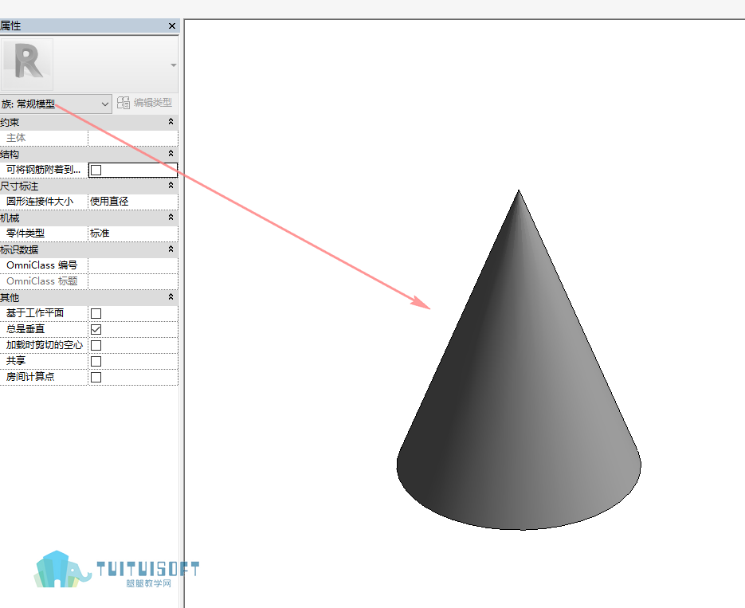Viewport: 745px width, 608px height.
Task: Select the 零件类型 property label
Action: (25, 233)
